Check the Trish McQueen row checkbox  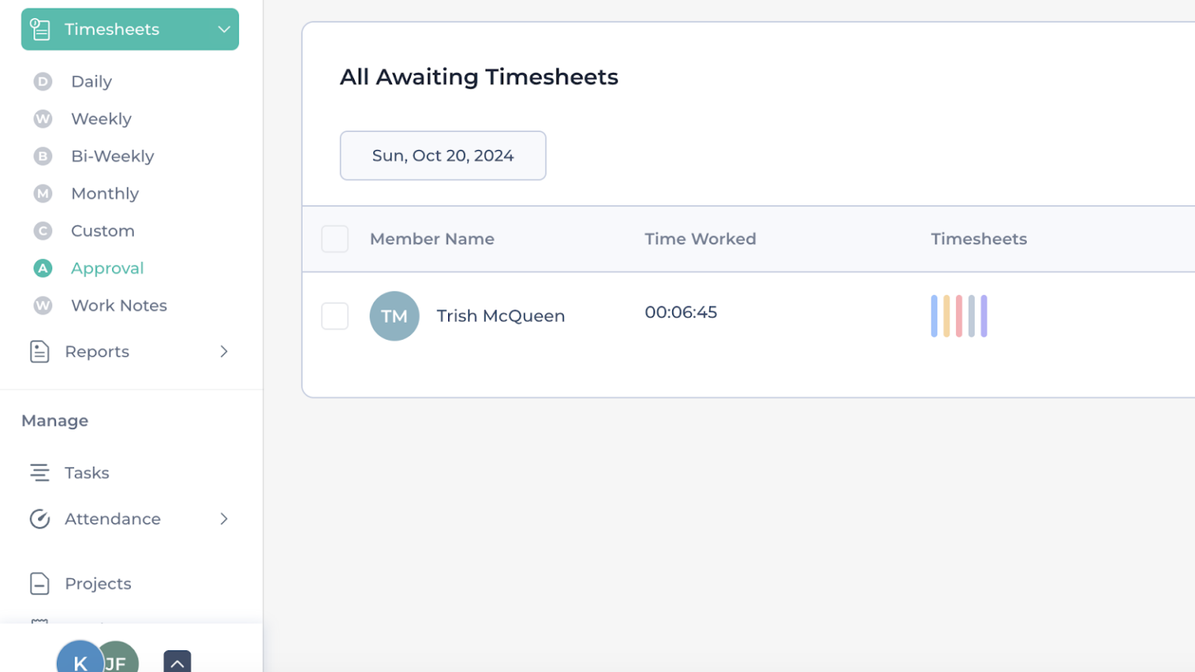[x=335, y=316]
